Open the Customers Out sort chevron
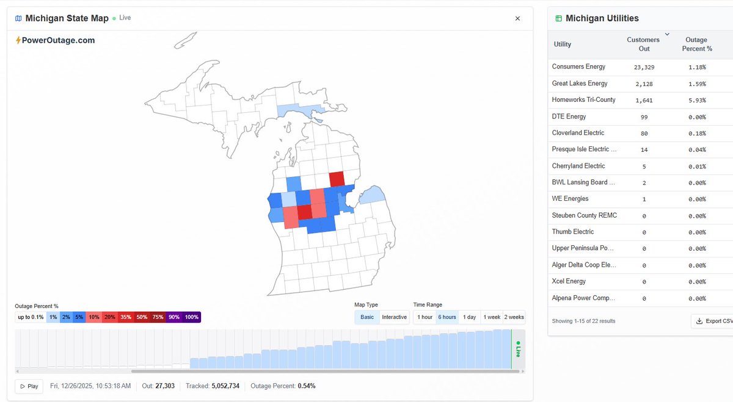Image resolution: width=733 pixels, height=402 pixels. (x=666, y=34)
